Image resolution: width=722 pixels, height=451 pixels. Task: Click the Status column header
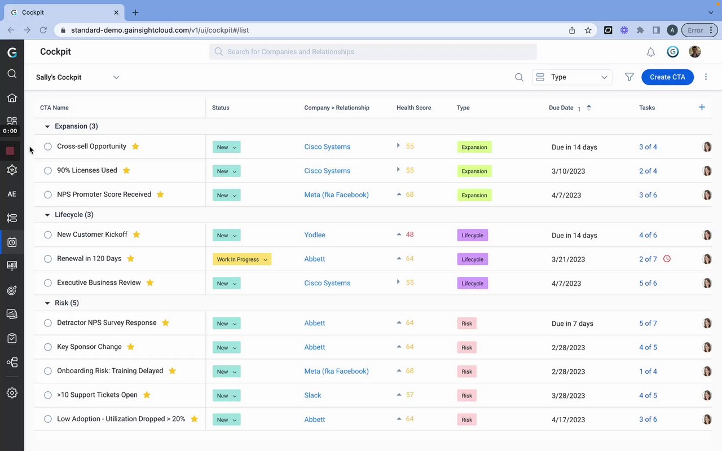tap(221, 108)
